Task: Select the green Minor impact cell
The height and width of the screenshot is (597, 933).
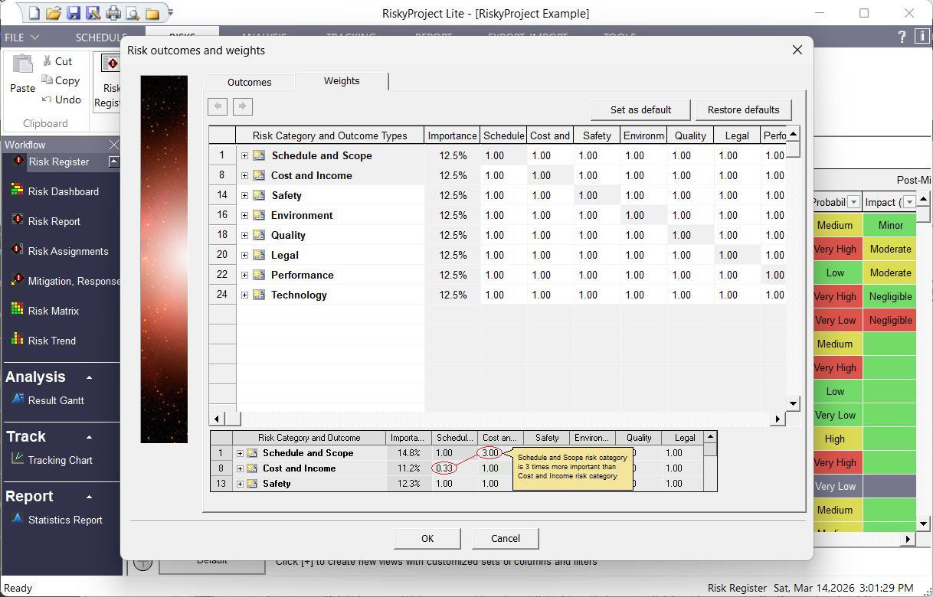Action: (889, 224)
